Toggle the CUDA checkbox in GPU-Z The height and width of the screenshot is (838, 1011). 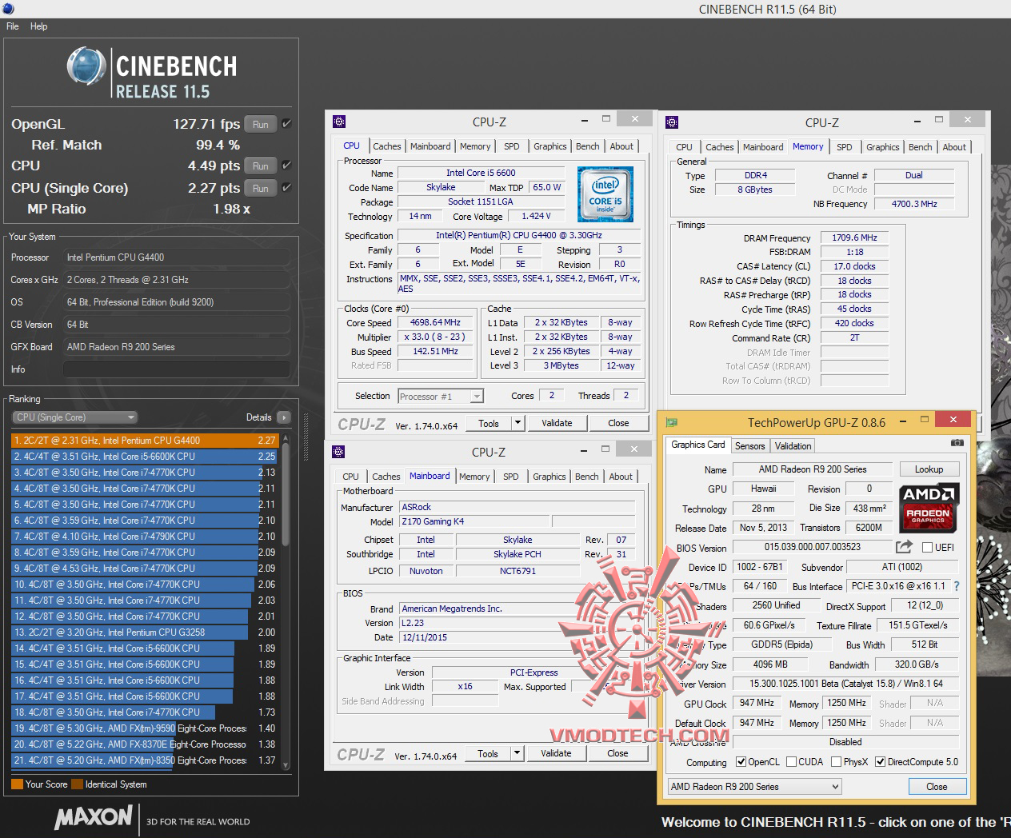pyautogui.click(x=791, y=762)
